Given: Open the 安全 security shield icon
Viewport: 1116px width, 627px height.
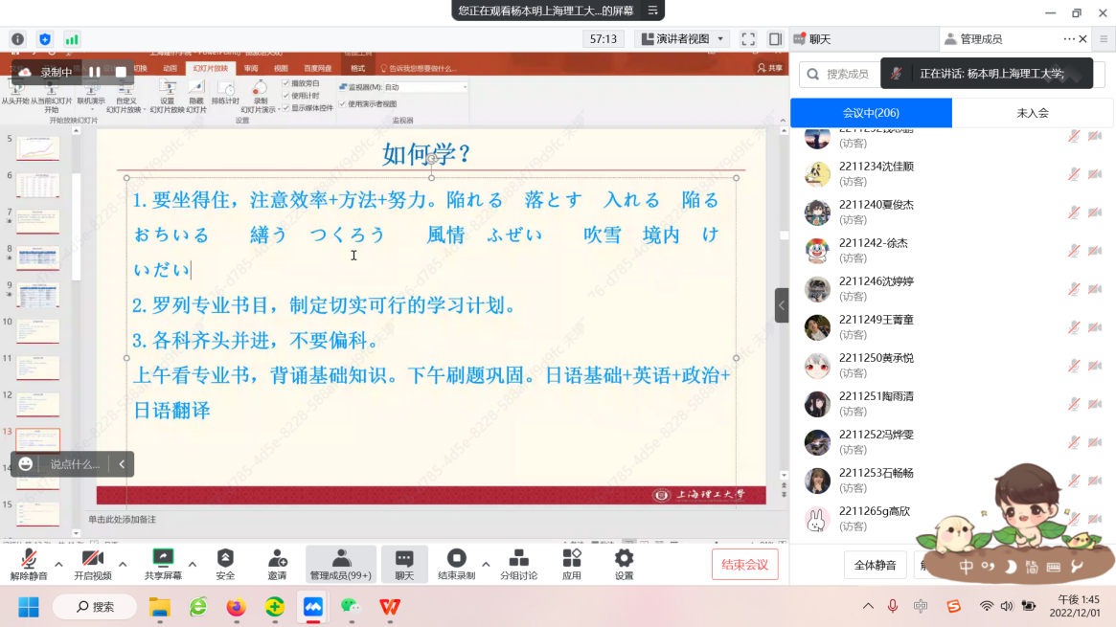Looking at the screenshot, I should pos(225,558).
